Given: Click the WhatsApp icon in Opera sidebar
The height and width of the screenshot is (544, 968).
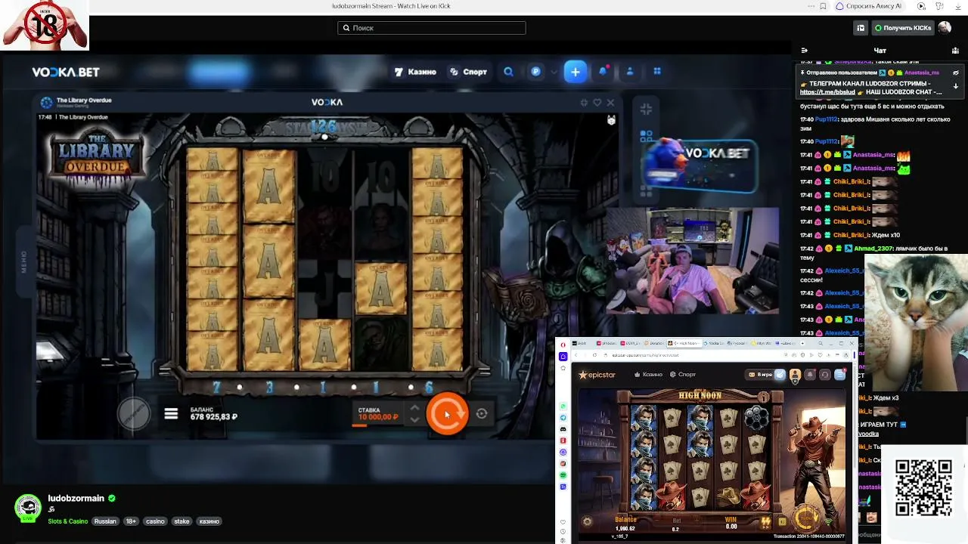Looking at the screenshot, I should tap(563, 406).
